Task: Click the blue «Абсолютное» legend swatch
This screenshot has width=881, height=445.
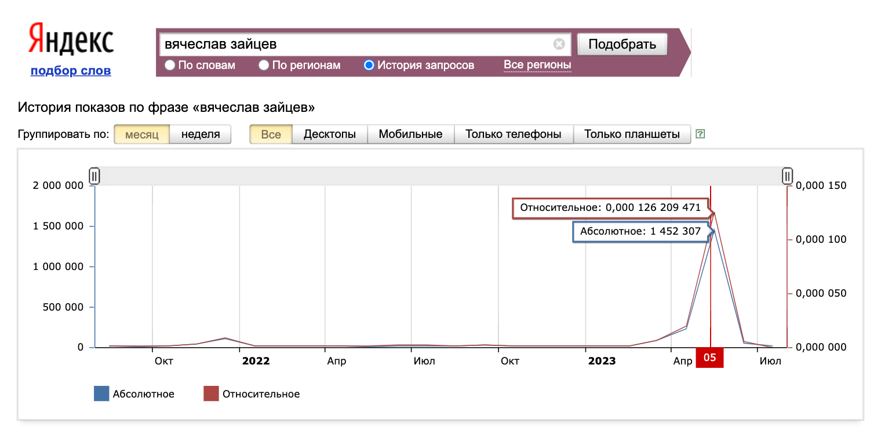Action: pyautogui.click(x=101, y=394)
